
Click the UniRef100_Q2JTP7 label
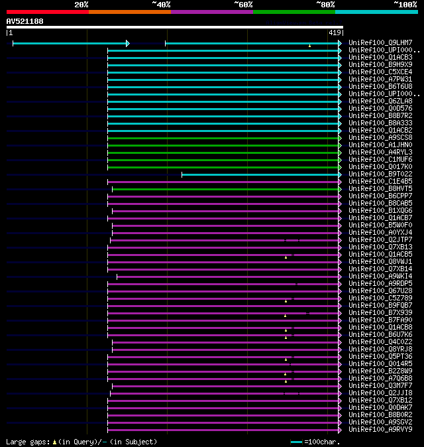pos(380,240)
